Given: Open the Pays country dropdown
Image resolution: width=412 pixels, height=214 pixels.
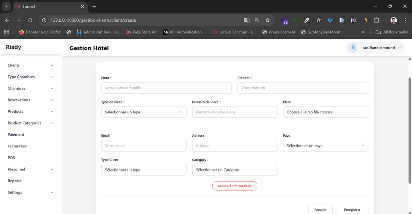Looking at the screenshot, I should (x=325, y=146).
